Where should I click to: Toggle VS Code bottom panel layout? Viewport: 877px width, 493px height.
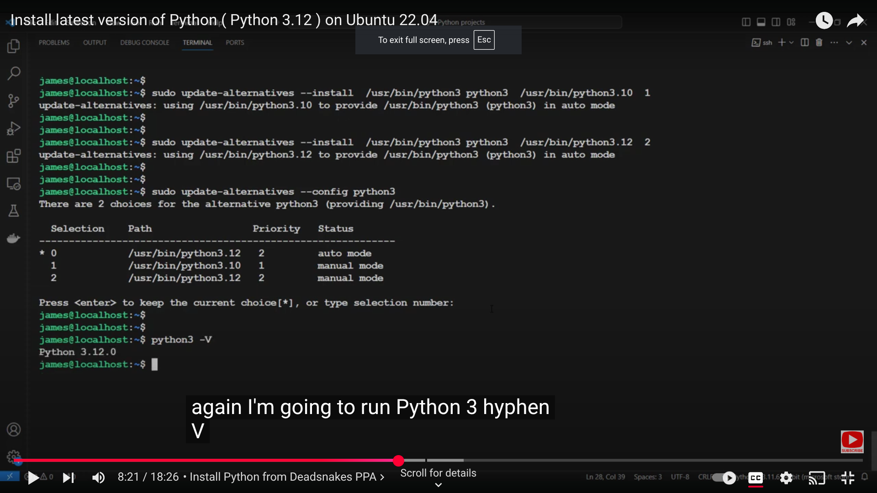click(761, 22)
